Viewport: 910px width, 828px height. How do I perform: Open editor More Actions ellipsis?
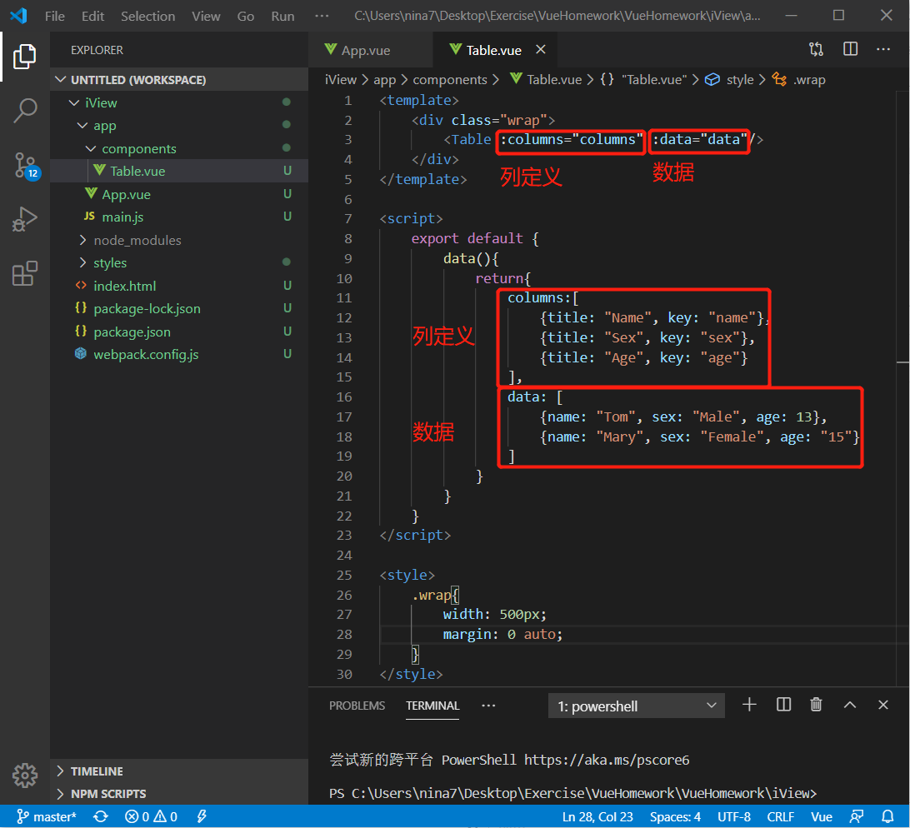point(883,49)
